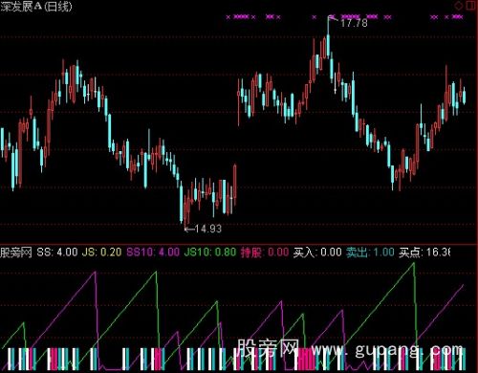478x373 pixels.
Task: Click the 卖出: 1.00 indicator value
Action: (370, 252)
